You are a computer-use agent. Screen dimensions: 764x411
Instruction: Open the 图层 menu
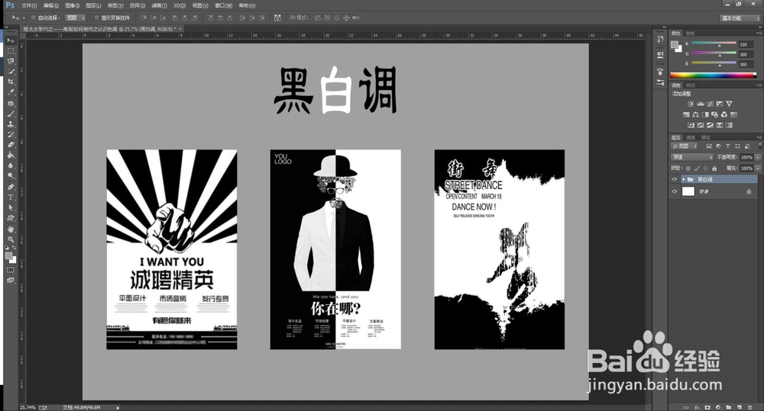coord(93,5)
